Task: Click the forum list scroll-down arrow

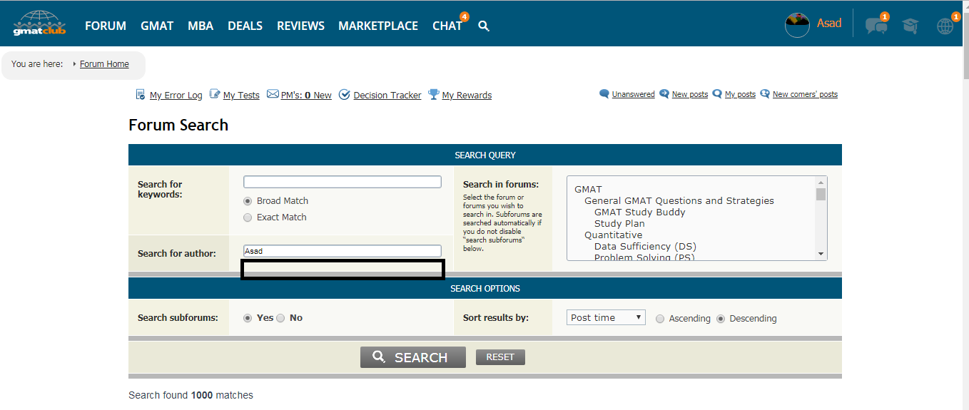Action: point(821,254)
